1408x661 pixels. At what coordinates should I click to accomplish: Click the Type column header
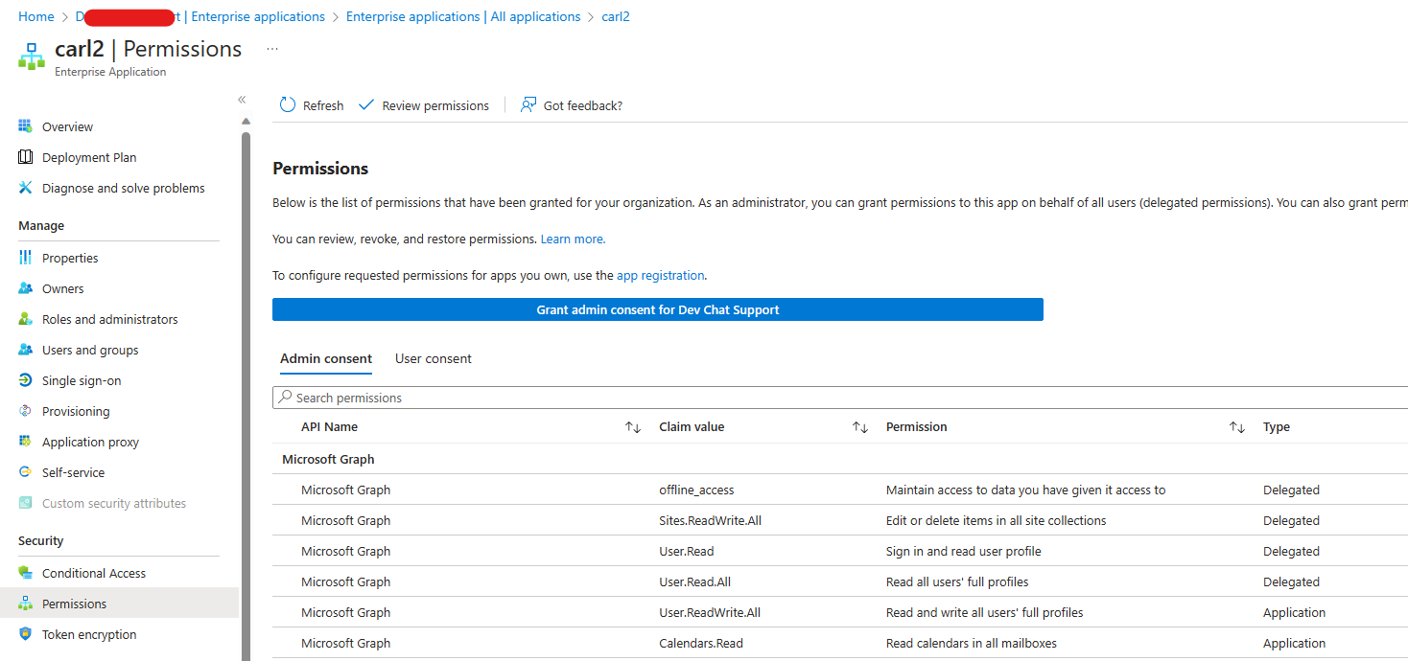1277,427
